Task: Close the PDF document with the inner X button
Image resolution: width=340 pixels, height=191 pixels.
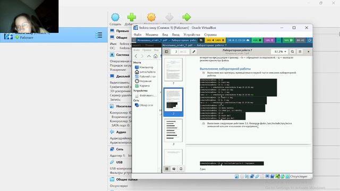Action: [x=308, y=51]
